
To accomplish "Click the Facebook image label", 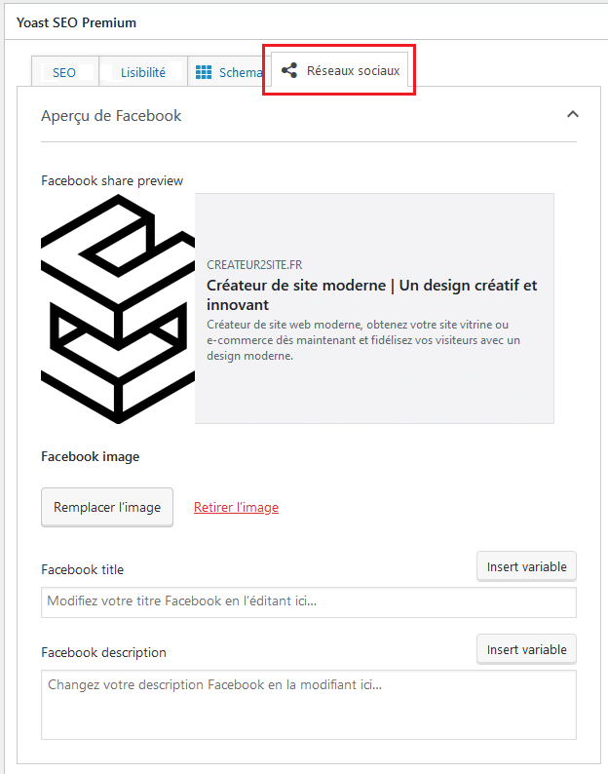I will click(91, 456).
